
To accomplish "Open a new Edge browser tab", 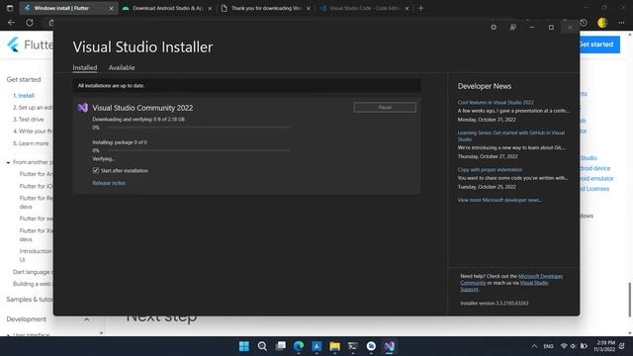I will pyautogui.click(x=420, y=8).
